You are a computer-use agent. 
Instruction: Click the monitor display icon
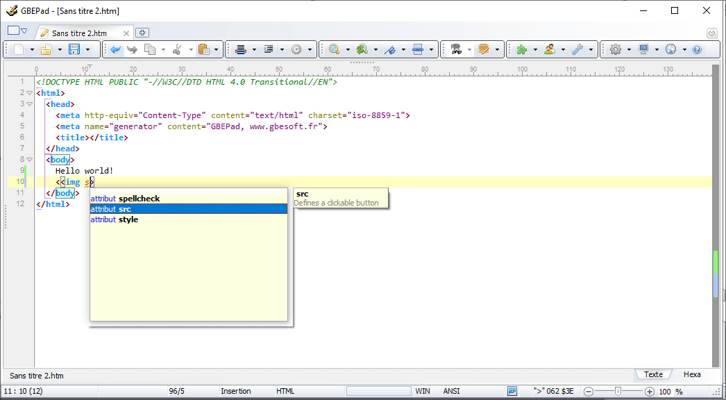click(x=643, y=49)
